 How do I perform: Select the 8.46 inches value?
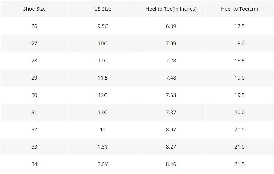tap(171, 164)
